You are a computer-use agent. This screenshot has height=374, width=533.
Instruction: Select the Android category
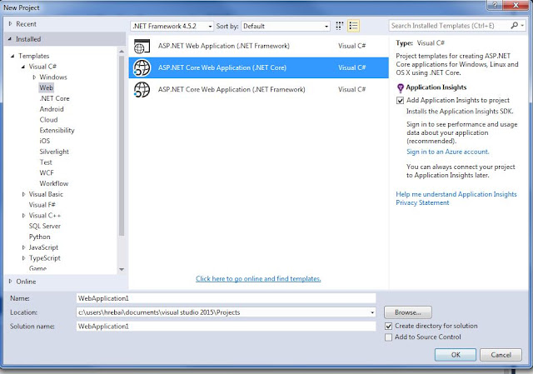[x=52, y=109]
